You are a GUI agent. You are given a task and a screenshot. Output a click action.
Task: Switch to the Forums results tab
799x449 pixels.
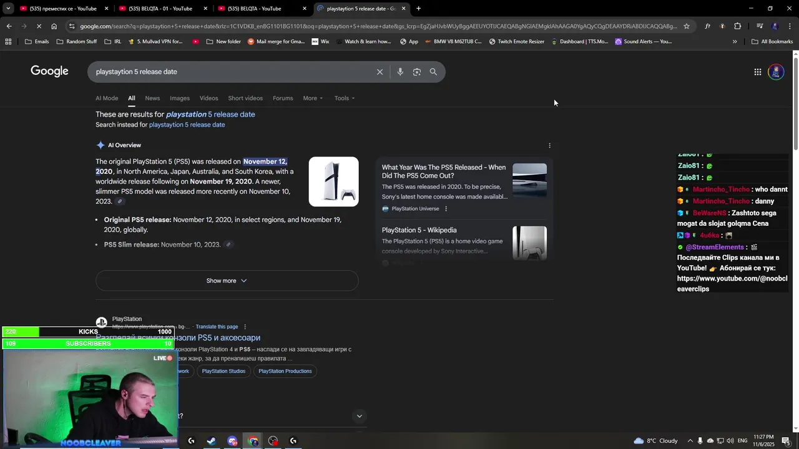[x=283, y=98]
